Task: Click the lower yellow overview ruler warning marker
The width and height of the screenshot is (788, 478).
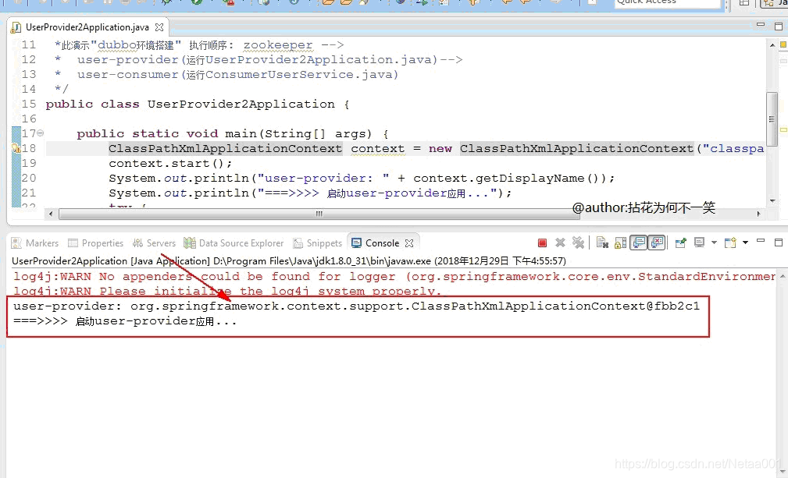Action: click(783, 129)
